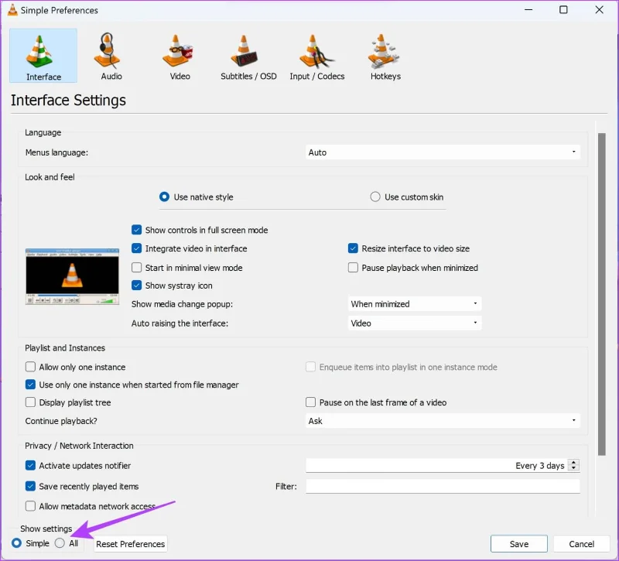Enable Start in minimal view mode

pos(137,268)
